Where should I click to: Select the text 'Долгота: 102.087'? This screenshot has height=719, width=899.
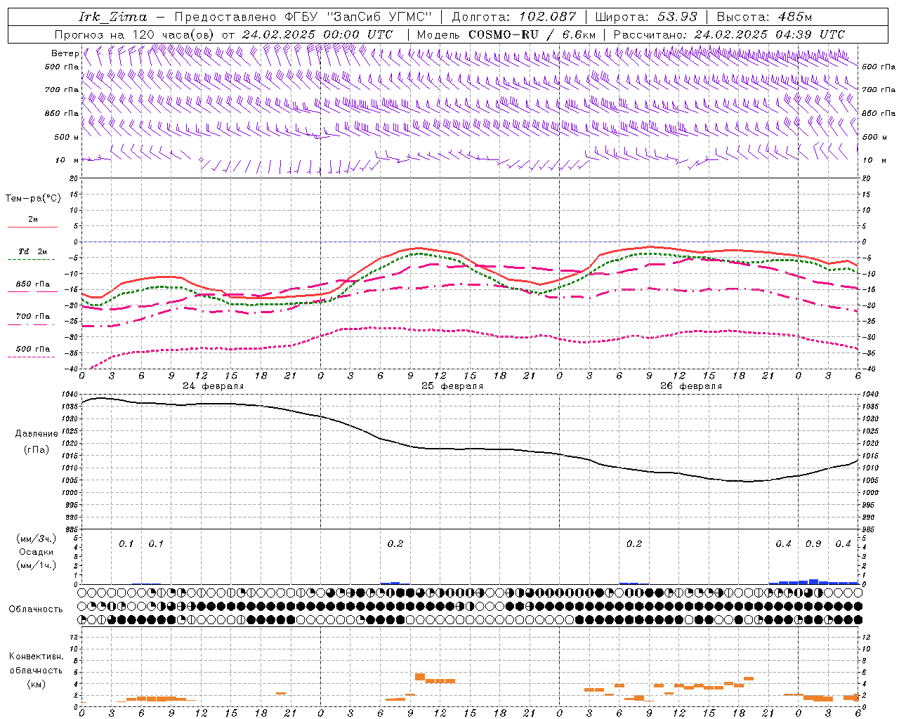[513, 17]
